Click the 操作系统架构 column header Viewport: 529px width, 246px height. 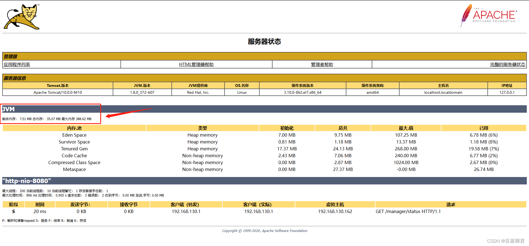[373, 85]
